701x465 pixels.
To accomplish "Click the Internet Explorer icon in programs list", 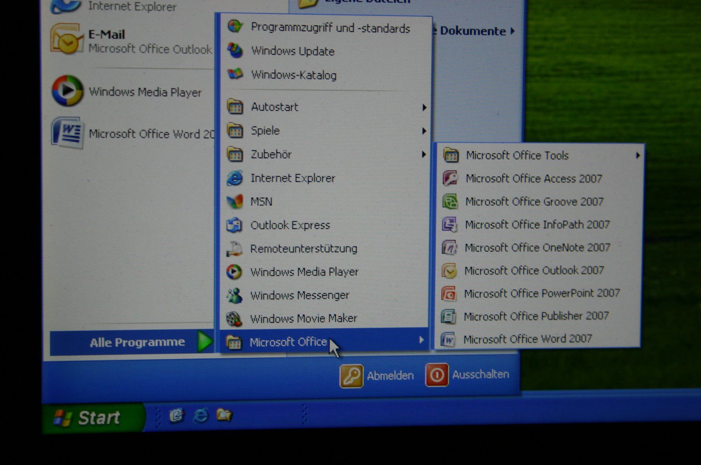I will coord(235,178).
